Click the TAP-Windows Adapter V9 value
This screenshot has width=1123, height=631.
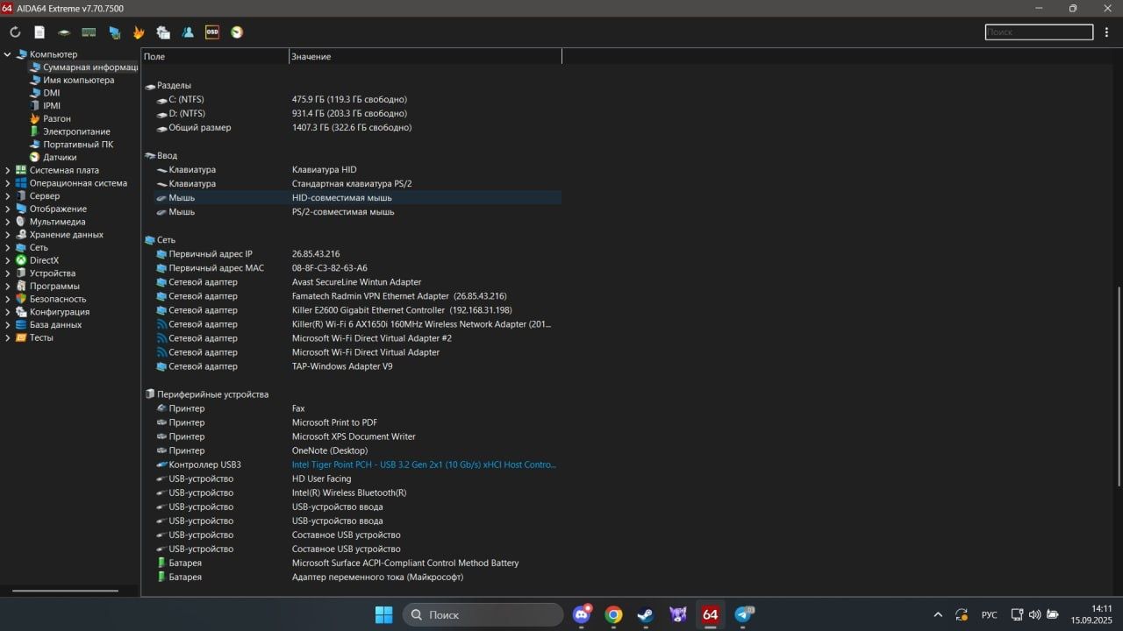pyautogui.click(x=342, y=366)
